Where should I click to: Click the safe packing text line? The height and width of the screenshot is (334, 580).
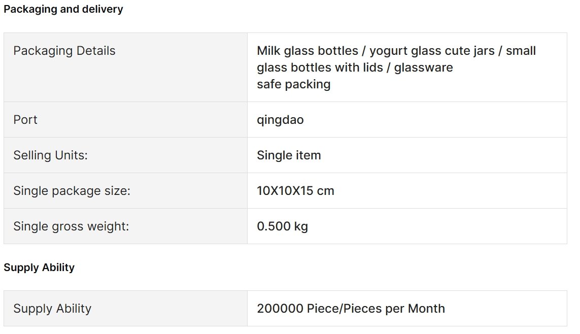(x=294, y=84)
